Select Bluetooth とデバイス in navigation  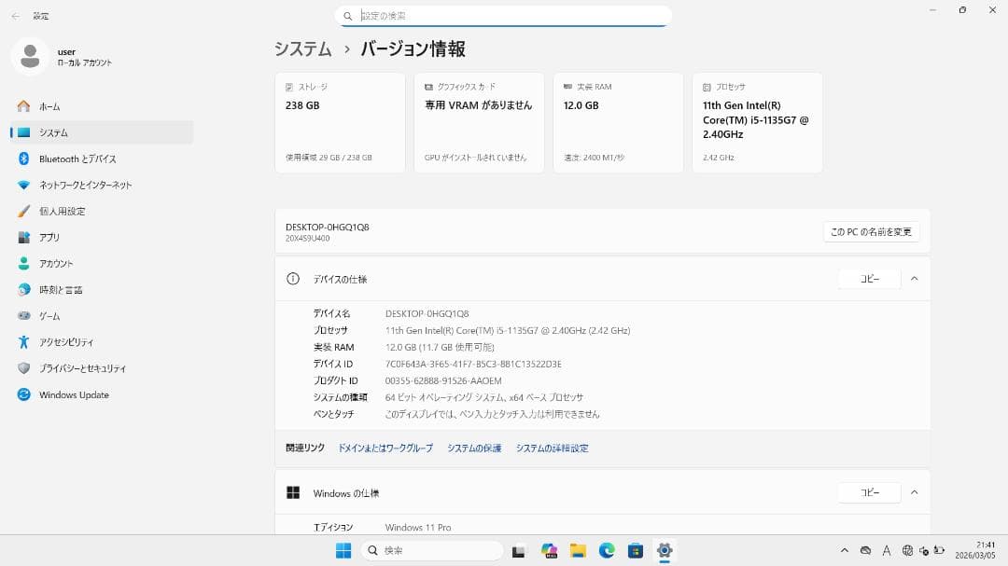[103, 159]
